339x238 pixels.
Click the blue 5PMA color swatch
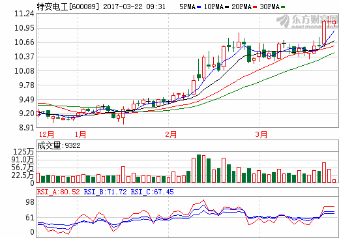pos(199,7)
